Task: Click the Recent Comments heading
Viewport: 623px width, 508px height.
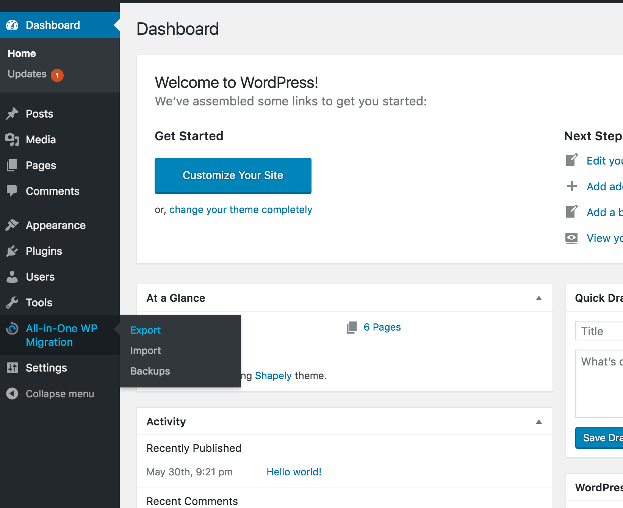Action: tap(192, 501)
